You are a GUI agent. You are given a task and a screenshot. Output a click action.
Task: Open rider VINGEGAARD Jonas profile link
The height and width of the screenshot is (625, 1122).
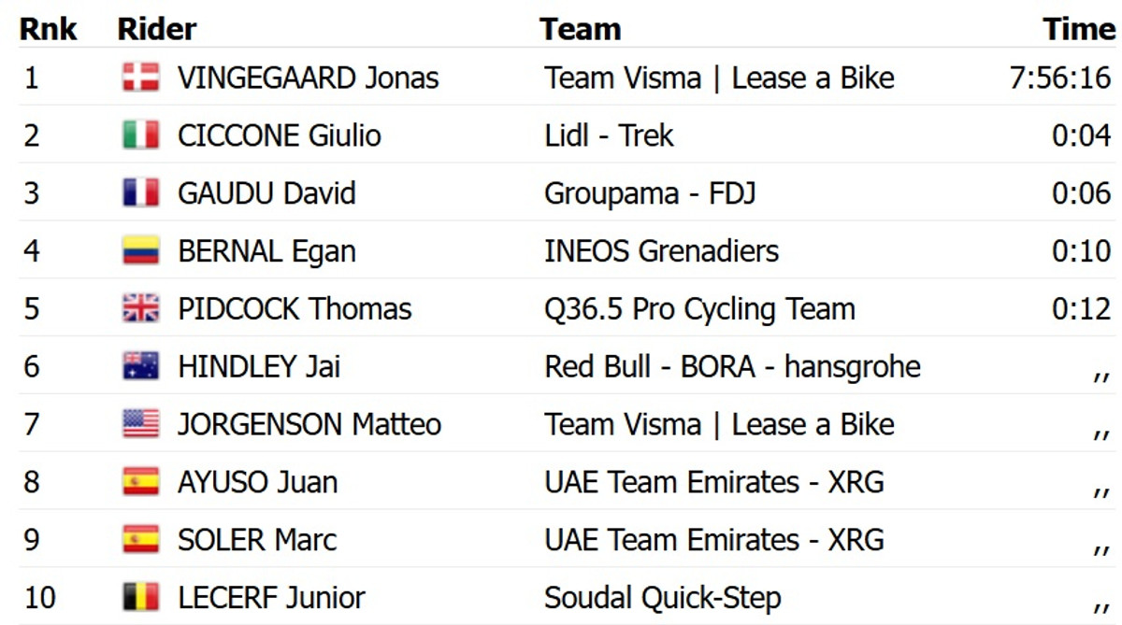pyautogui.click(x=308, y=78)
